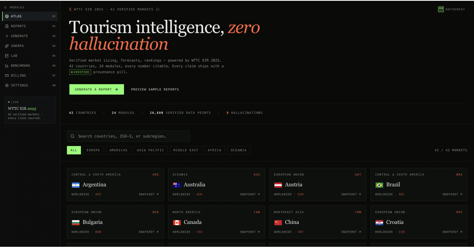Select the ALL region filter
The height and width of the screenshot is (248, 474).
74,150
